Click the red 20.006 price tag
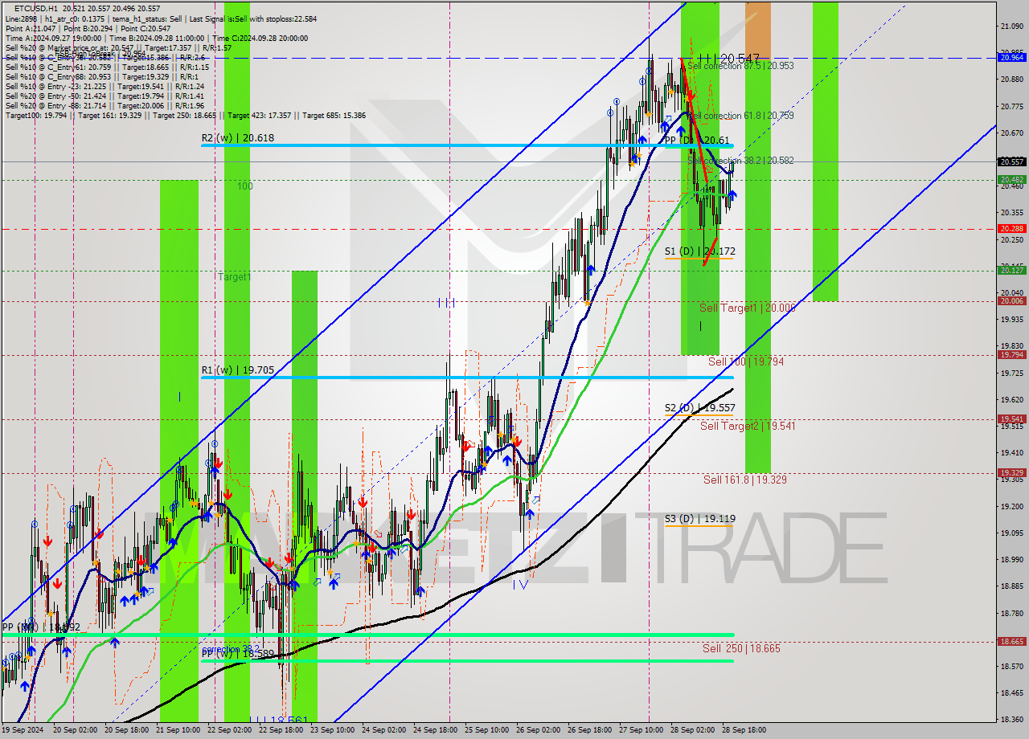 point(1011,301)
